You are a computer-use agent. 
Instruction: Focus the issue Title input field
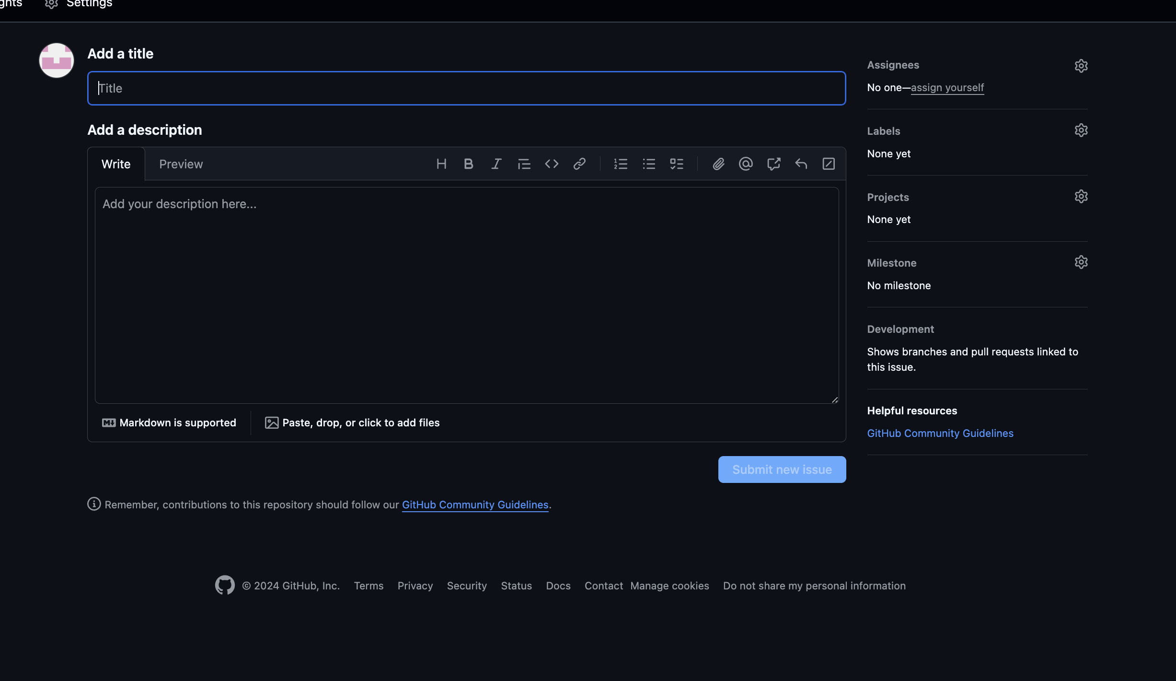467,88
